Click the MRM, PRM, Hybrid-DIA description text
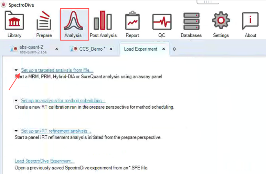Screen dimensions: 266x174 click(x=88, y=76)
